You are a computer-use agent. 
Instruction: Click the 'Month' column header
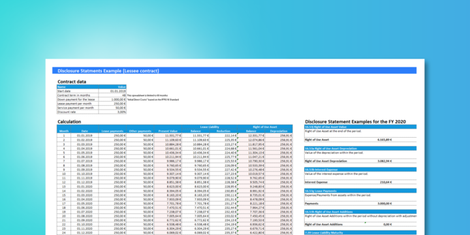[64, 131]
